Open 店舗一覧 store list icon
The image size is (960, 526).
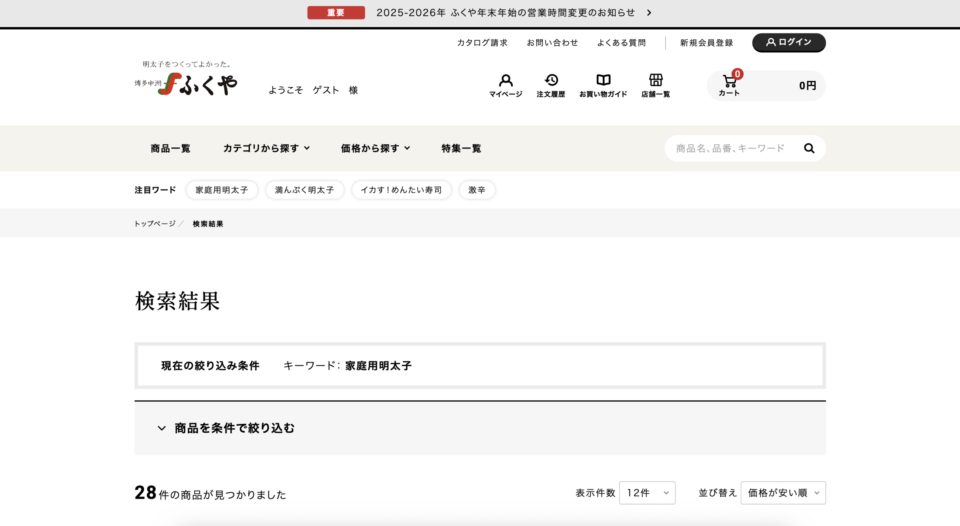(655, 81)
